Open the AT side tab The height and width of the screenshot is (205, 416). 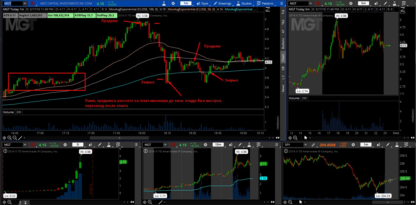283,31
